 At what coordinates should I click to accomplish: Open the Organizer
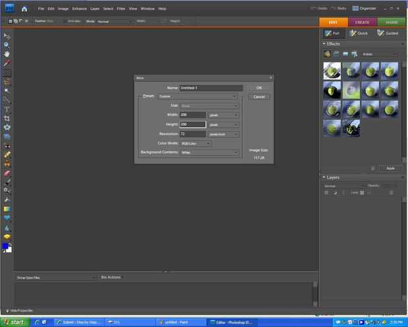[x=365, y=9]
